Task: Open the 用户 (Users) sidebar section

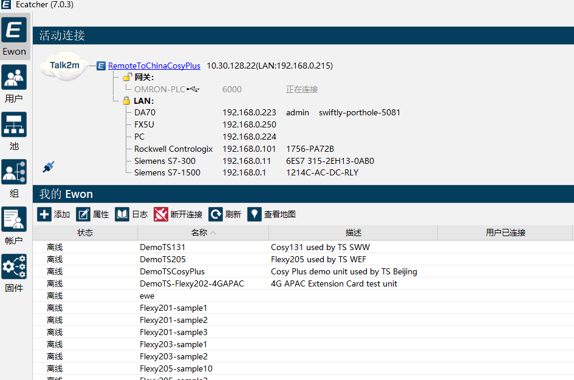Action: (15, 84)
